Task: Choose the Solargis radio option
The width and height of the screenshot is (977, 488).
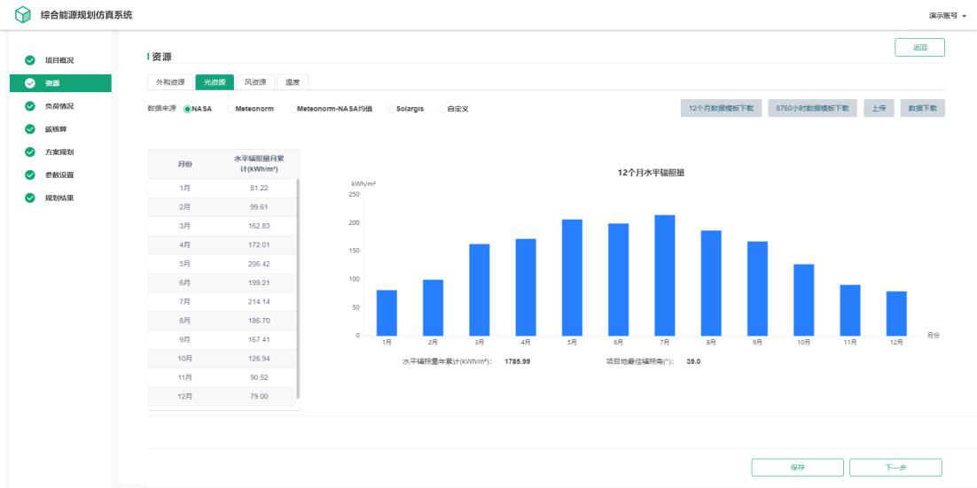Action: [x=390, y=109]
